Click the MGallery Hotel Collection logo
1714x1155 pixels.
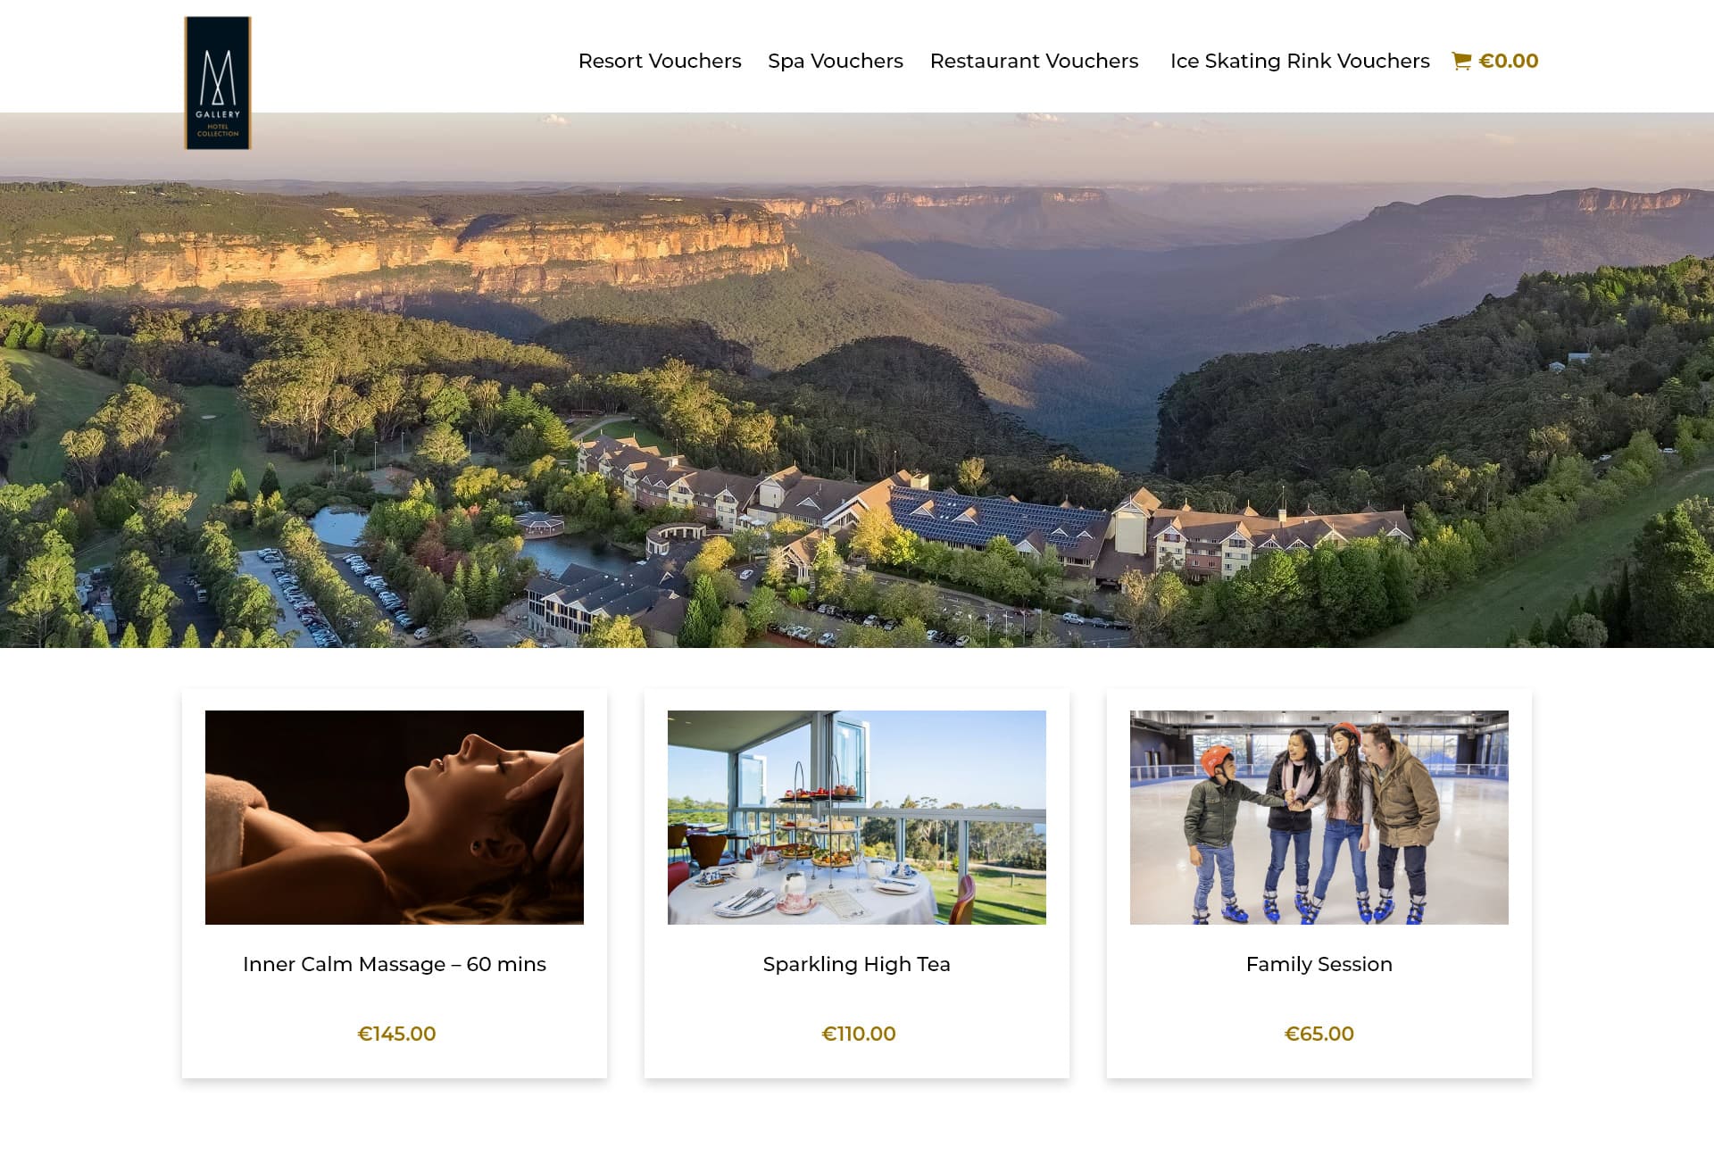coord(218,83)
